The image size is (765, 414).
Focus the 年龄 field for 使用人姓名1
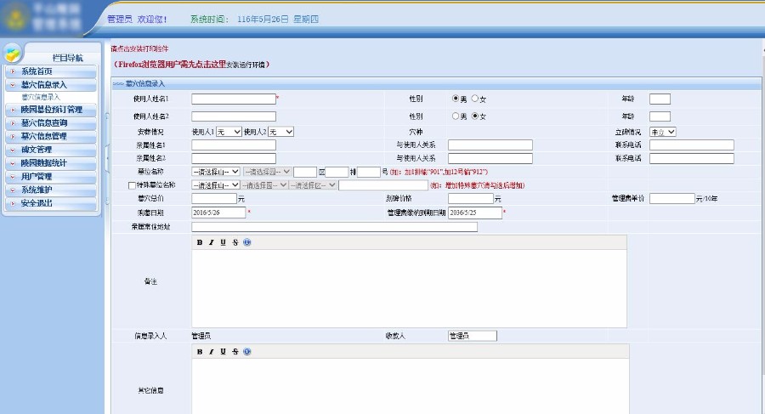pyautogui.click(x=660, y=99)
